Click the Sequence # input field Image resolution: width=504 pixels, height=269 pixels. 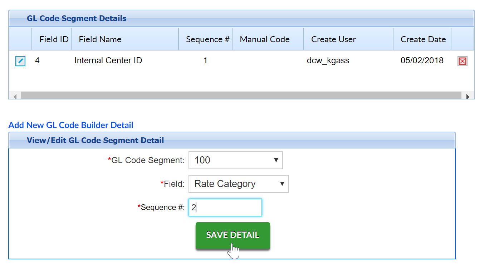tap(225, 207)
